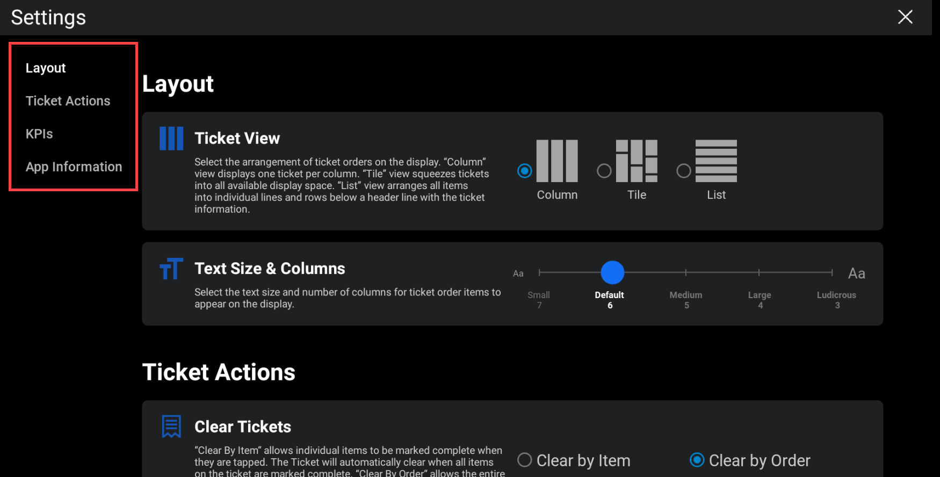Select the List view radio button
940x477 pixels.
684,171
